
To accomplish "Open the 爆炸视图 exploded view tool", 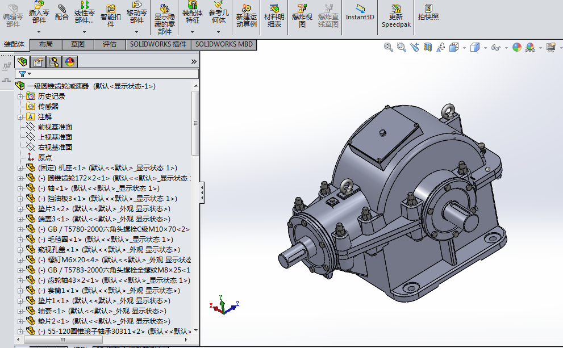I will pos(302,9).
